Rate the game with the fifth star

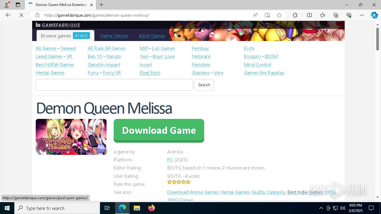click(188, 182)
